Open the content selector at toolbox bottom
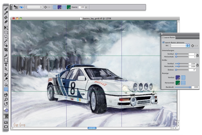Image resolution: width=202 pixels, height=135 pixels. click(x=6, y=123)
